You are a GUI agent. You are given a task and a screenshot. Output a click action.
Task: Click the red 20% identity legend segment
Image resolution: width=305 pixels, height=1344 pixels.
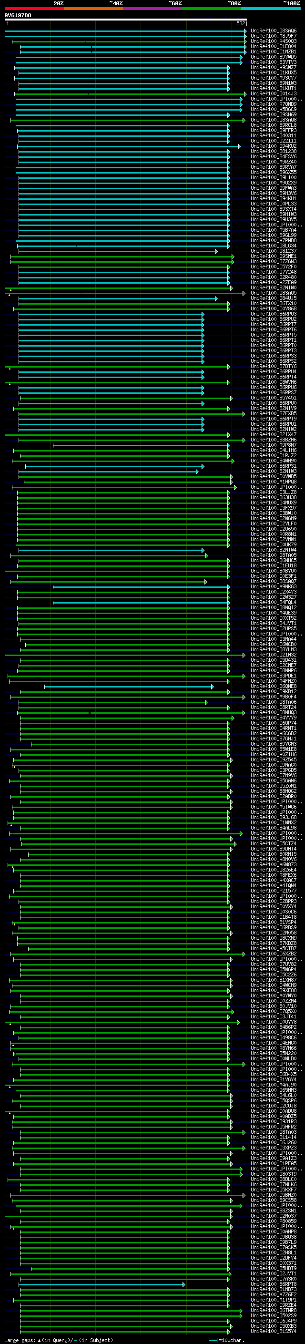(34, 9)
